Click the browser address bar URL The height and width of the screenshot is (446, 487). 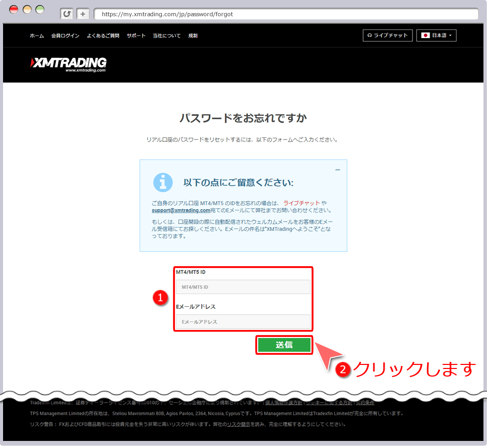pyautogui.click(x=167, y=14)
